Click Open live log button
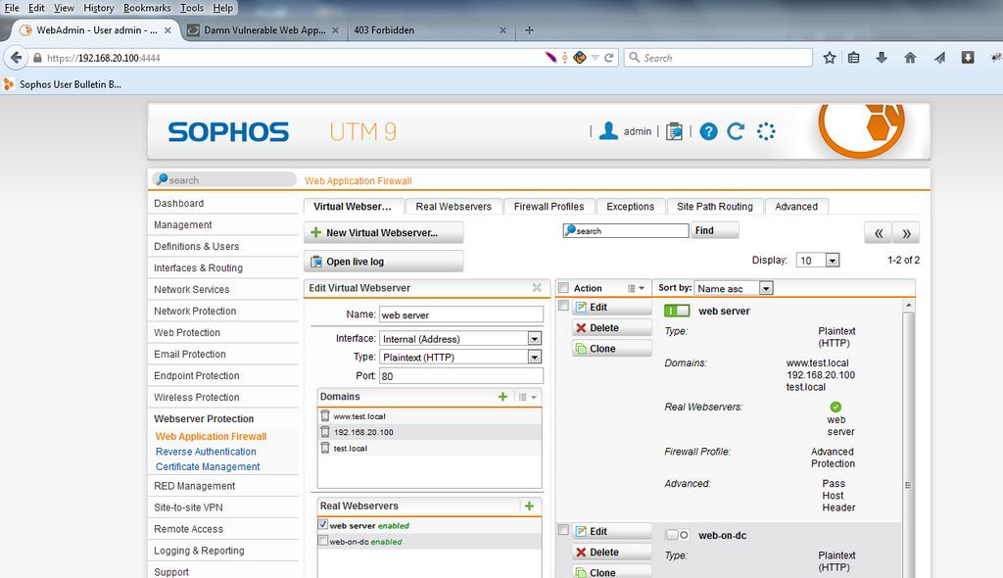 [383, 262]
